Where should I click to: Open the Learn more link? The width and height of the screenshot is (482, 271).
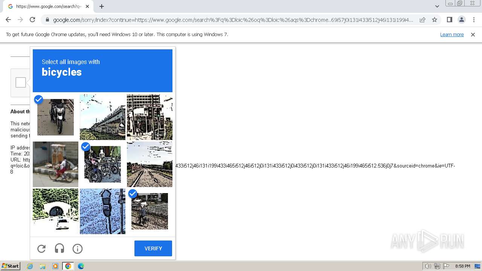click(x=452, y=34)
